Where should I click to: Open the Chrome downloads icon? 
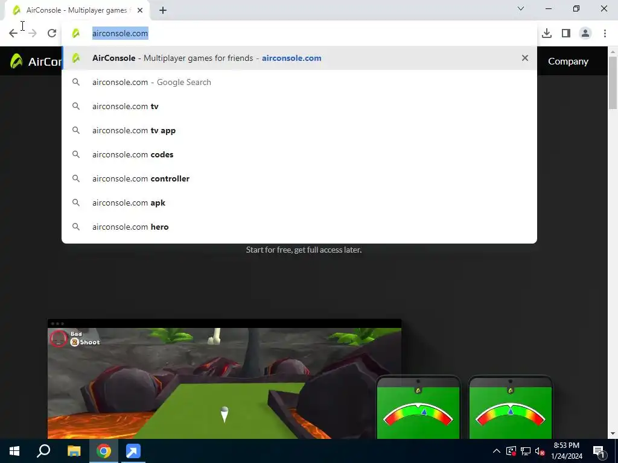547,34
